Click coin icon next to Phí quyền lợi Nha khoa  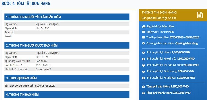(144, 78)
